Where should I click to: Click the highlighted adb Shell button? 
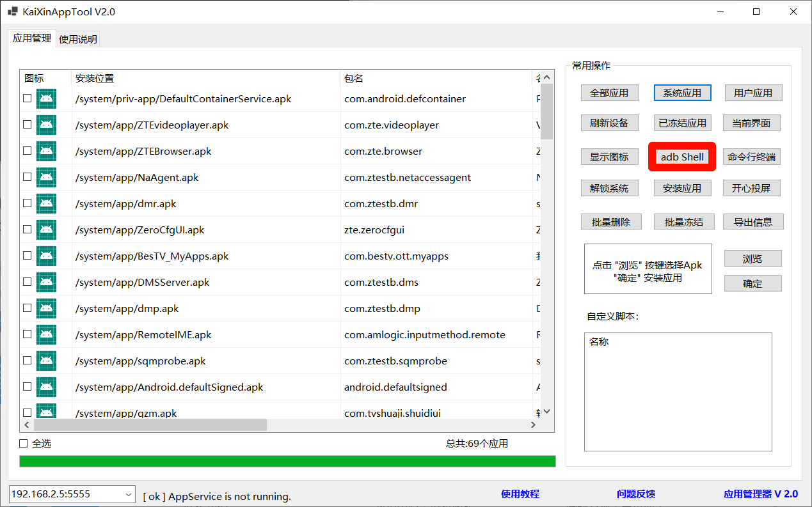pyautogui.click(x=681, y=157)
